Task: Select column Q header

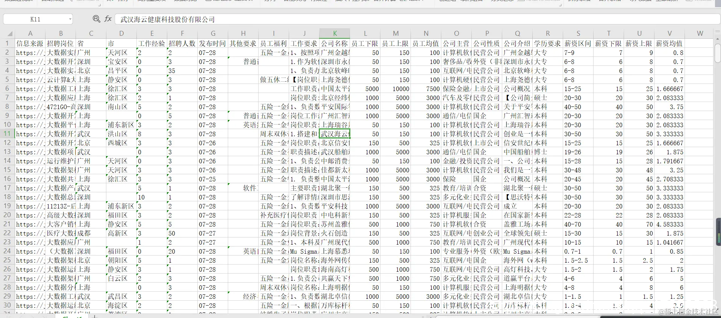Action: [x=517, y=33]
